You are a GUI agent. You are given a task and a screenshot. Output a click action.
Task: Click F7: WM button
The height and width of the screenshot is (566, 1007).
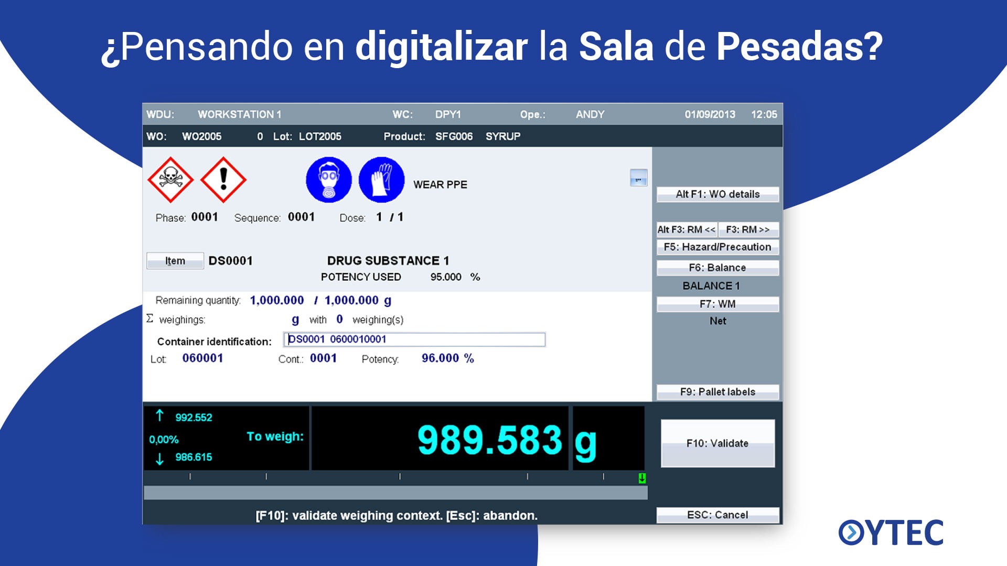717,304
